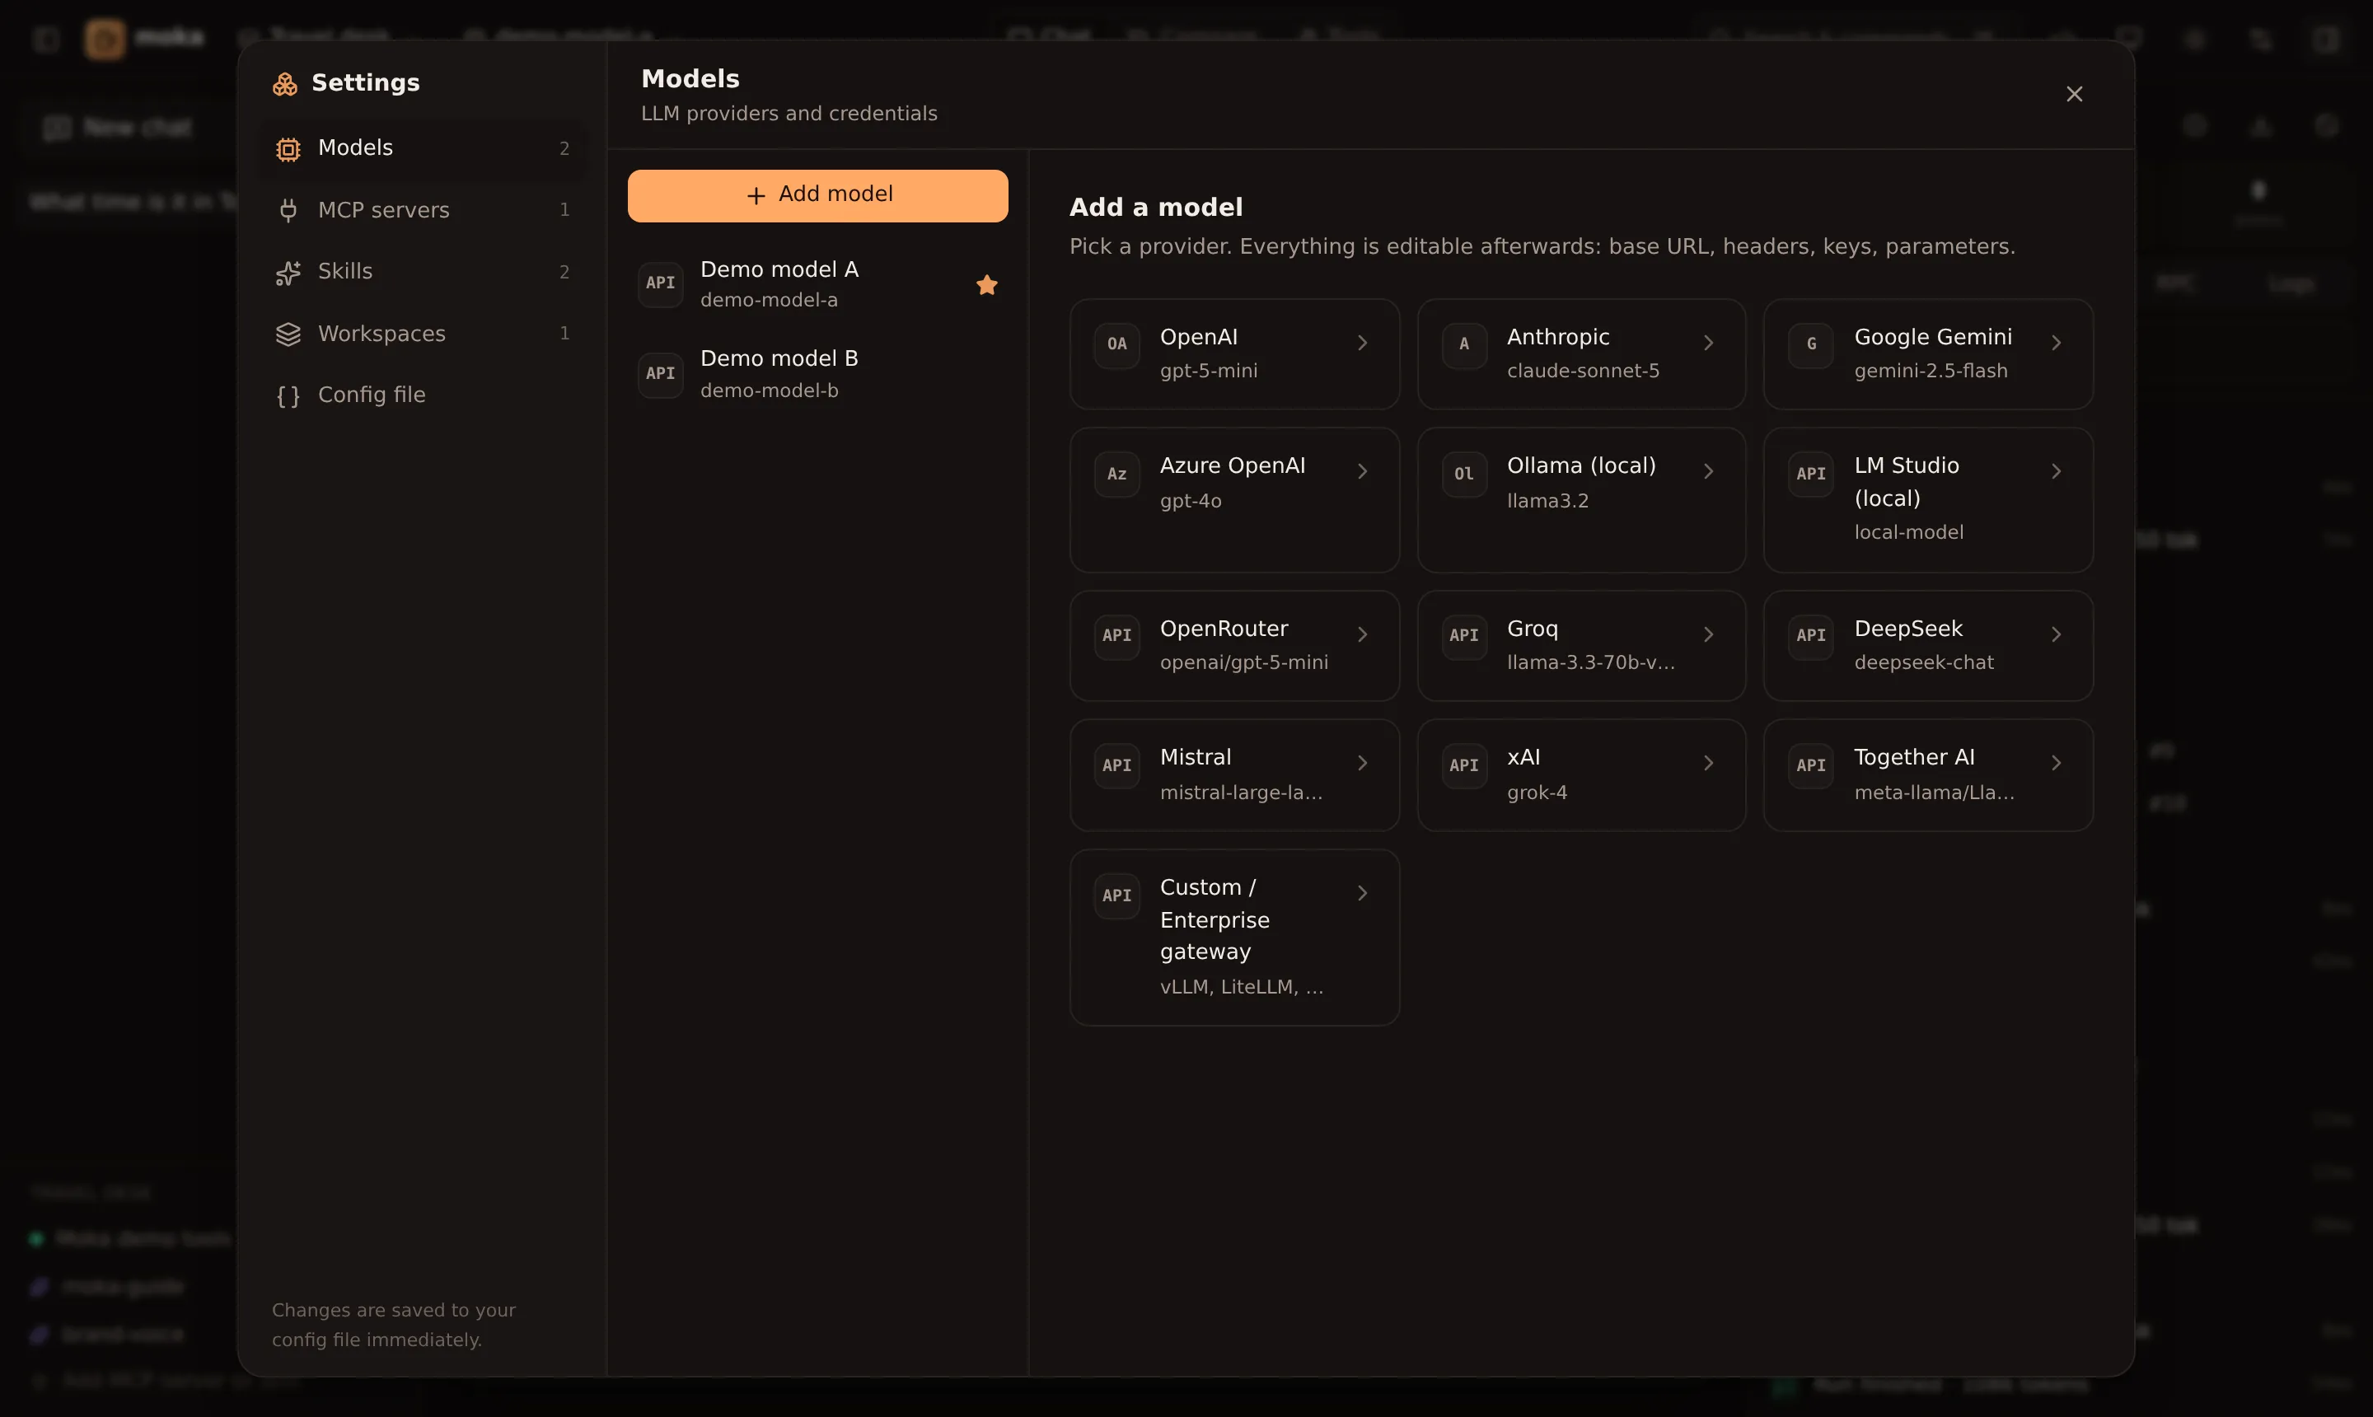Go to the Skills settings section

(x=422, y=272)
